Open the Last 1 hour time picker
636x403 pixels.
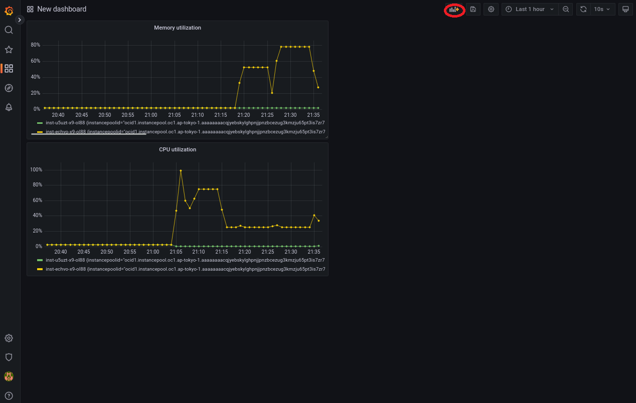pos(530,9)
